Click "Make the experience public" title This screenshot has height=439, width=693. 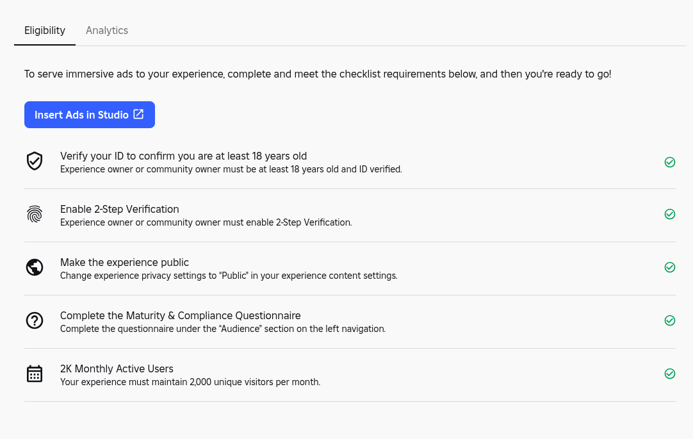(124, 262)
